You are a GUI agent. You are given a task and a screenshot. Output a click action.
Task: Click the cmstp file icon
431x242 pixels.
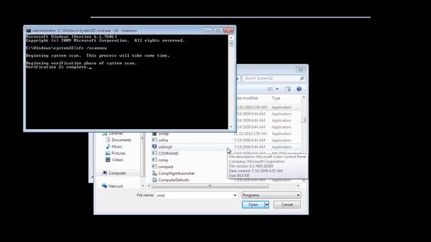click(154, 134)
